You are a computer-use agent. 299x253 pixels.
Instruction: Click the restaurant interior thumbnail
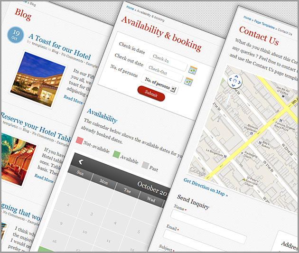tap(19, 159)
